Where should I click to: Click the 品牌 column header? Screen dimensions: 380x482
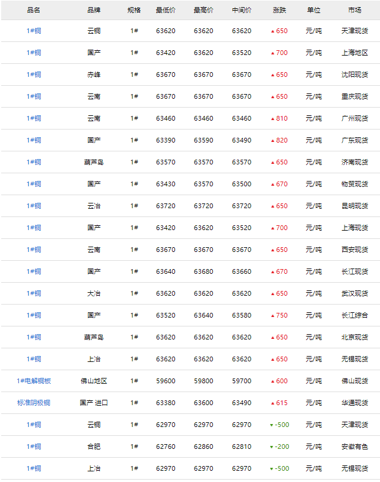tap(93, 10)
